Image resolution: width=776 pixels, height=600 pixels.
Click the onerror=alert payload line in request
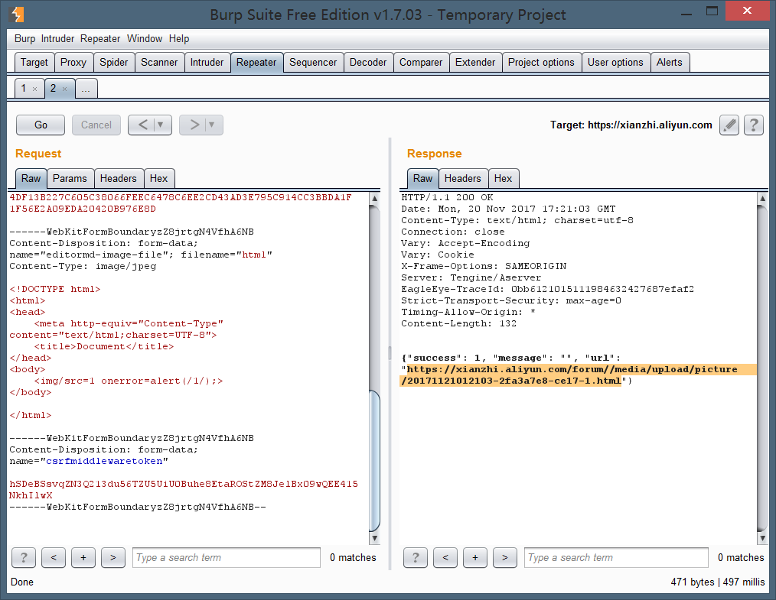click(x=128, y=381)
